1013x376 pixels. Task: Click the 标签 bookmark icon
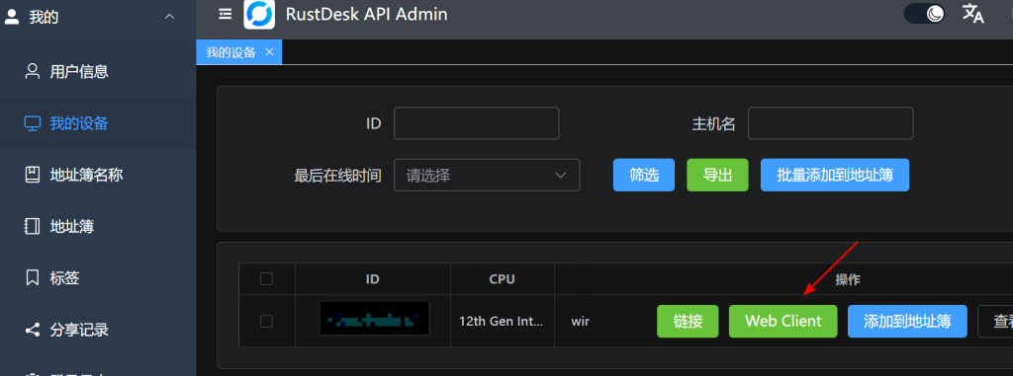[33, 278]
